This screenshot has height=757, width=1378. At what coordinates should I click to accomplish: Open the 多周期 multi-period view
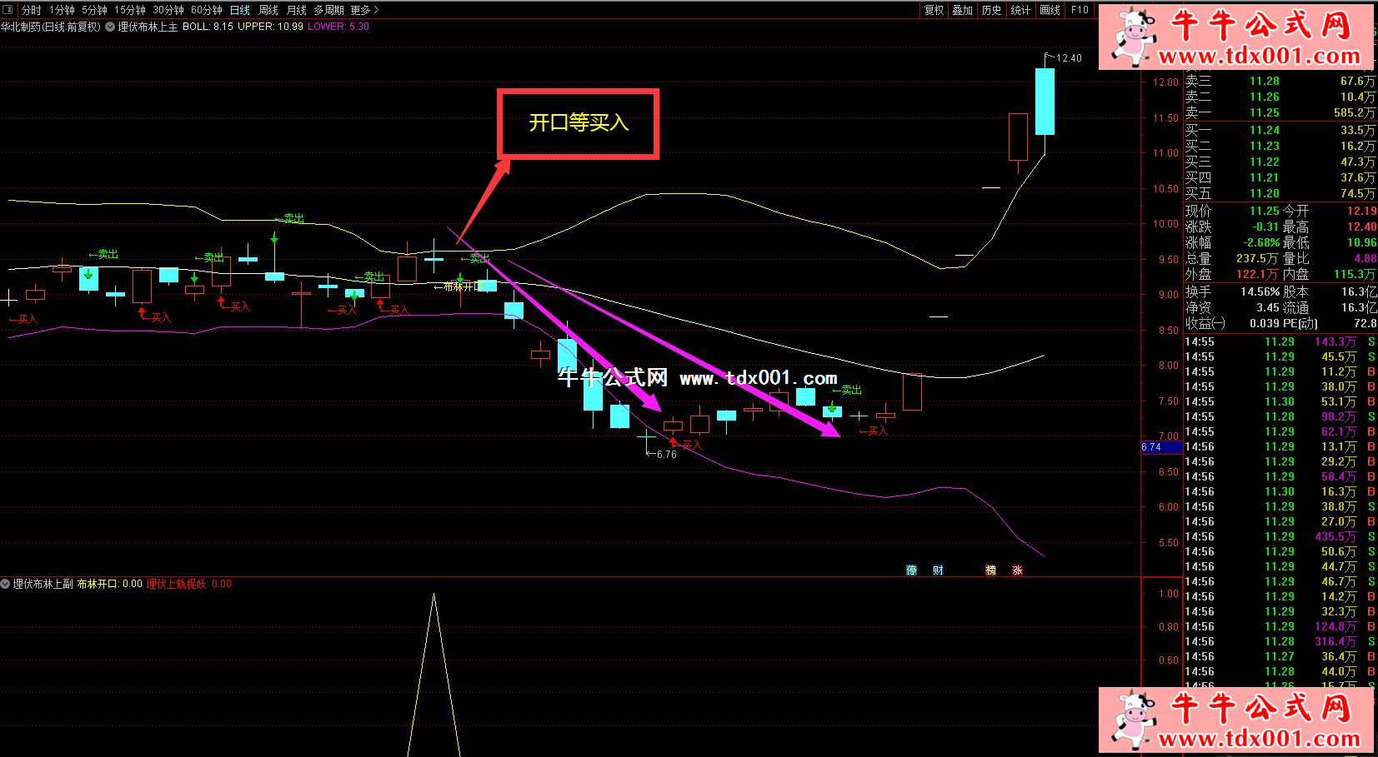328,10
